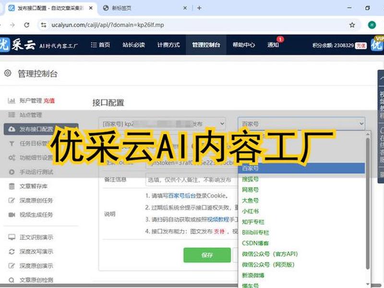Close the 新标签页 tab

point(185,8)
